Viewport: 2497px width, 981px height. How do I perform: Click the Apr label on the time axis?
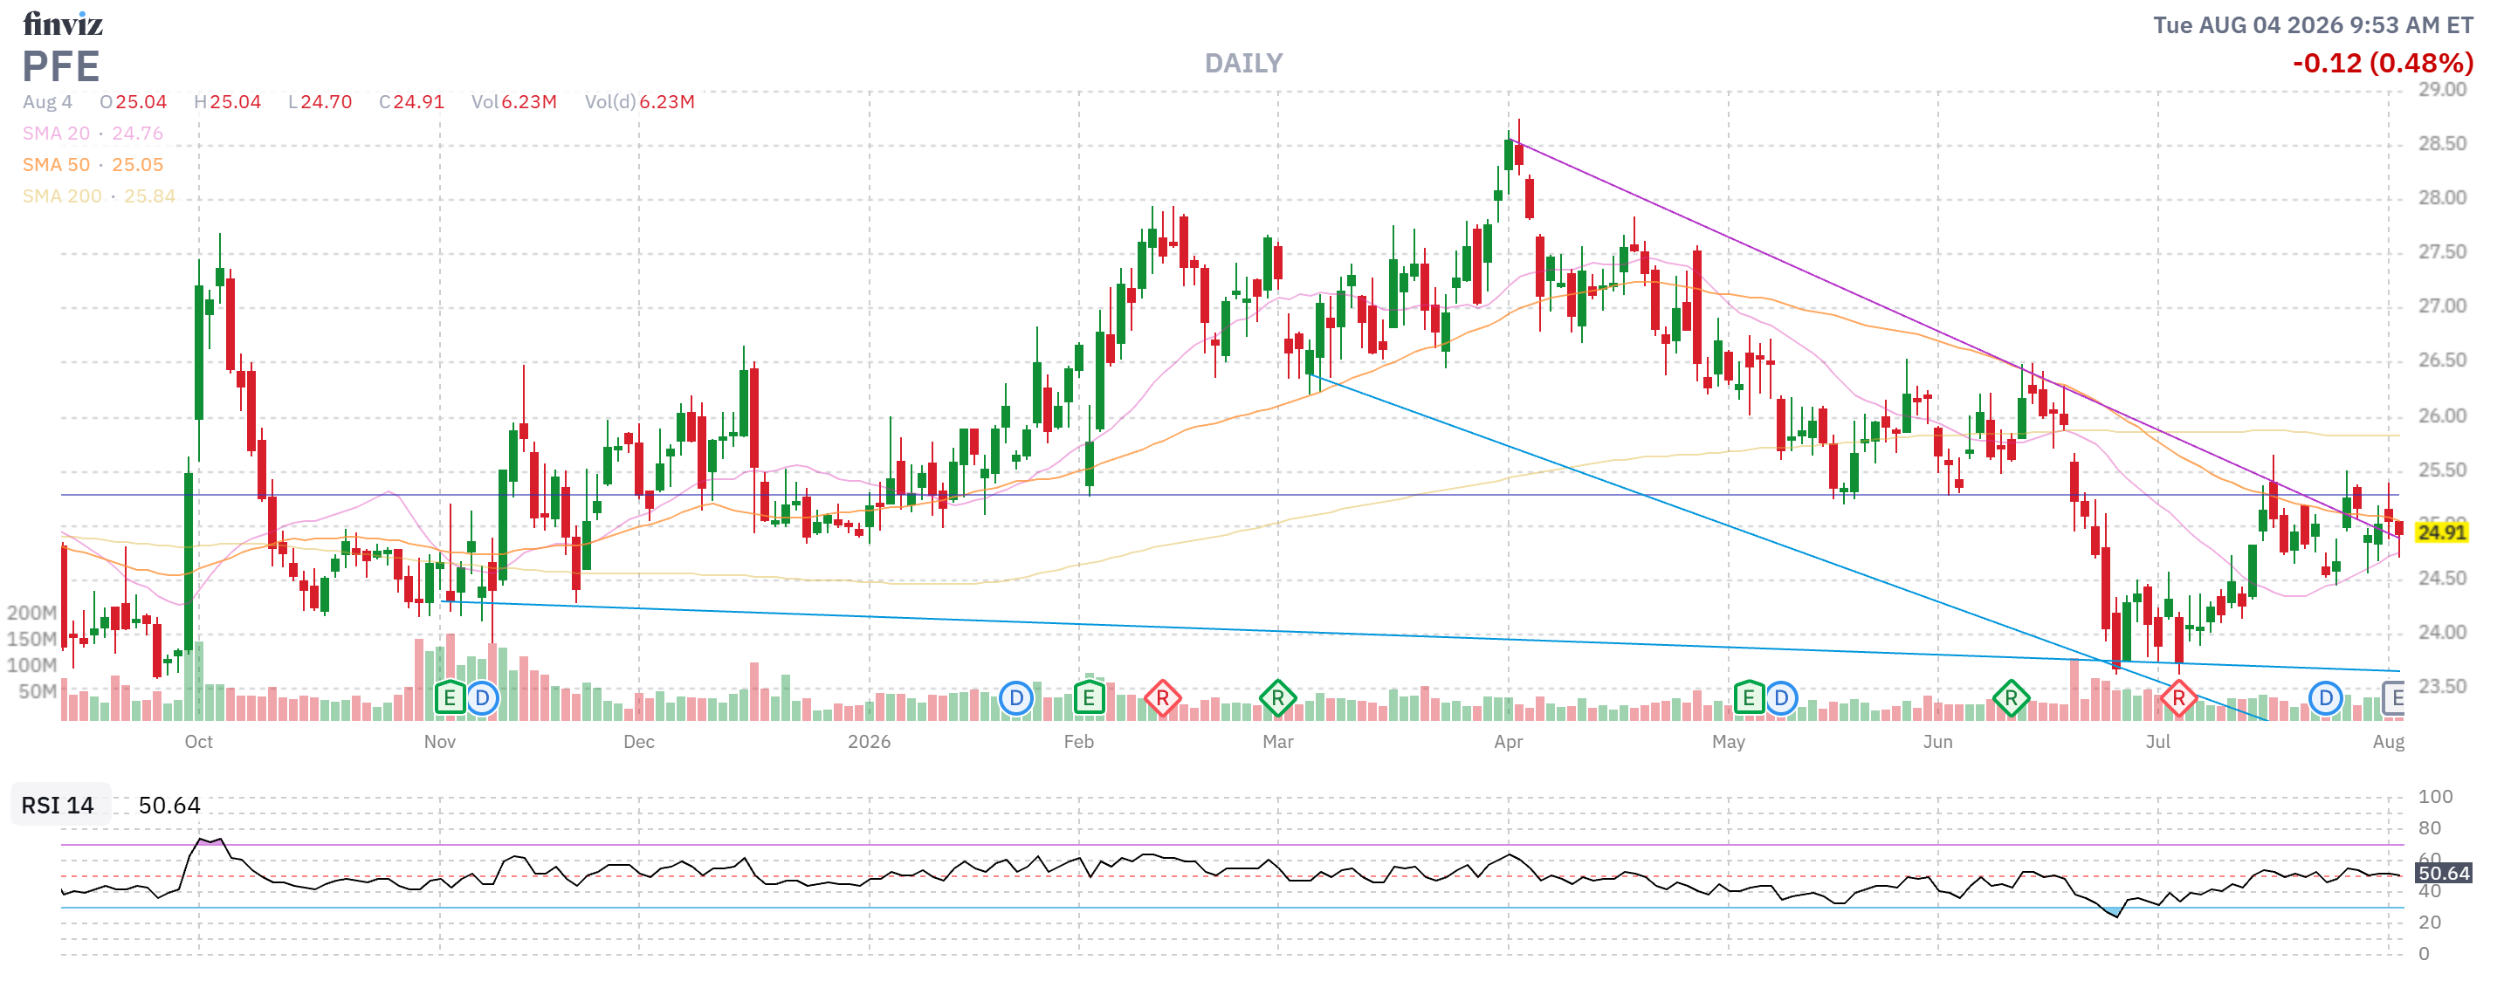pyautogui.click(x=1509, y=742)
